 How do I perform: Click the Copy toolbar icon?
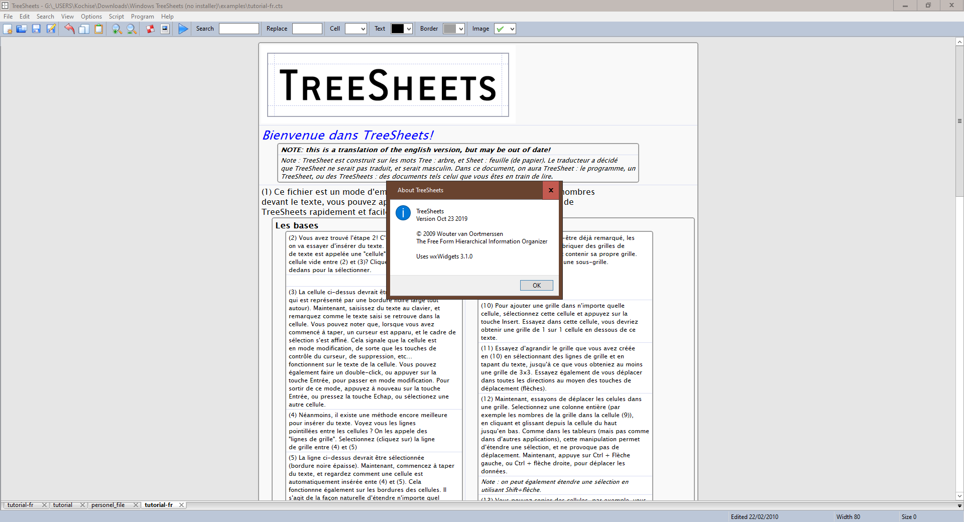84,29
